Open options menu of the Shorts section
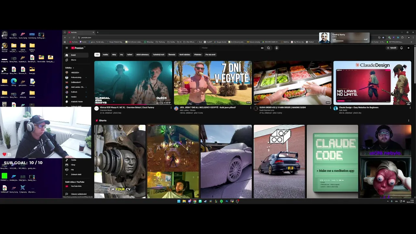The width and height of the screenshot is (416, 234). [409, 121]
